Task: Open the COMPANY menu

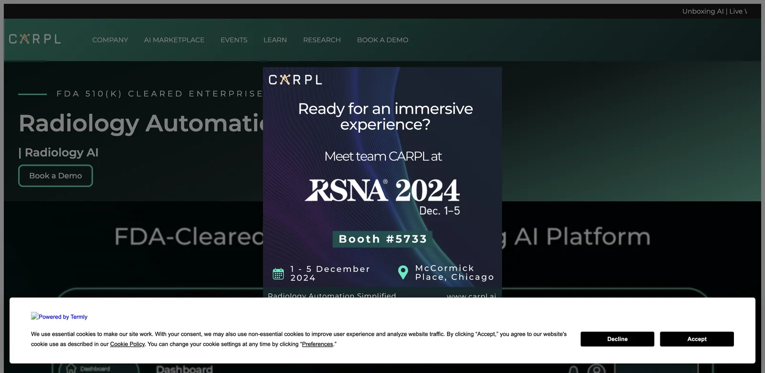Action: pos(110,40)
